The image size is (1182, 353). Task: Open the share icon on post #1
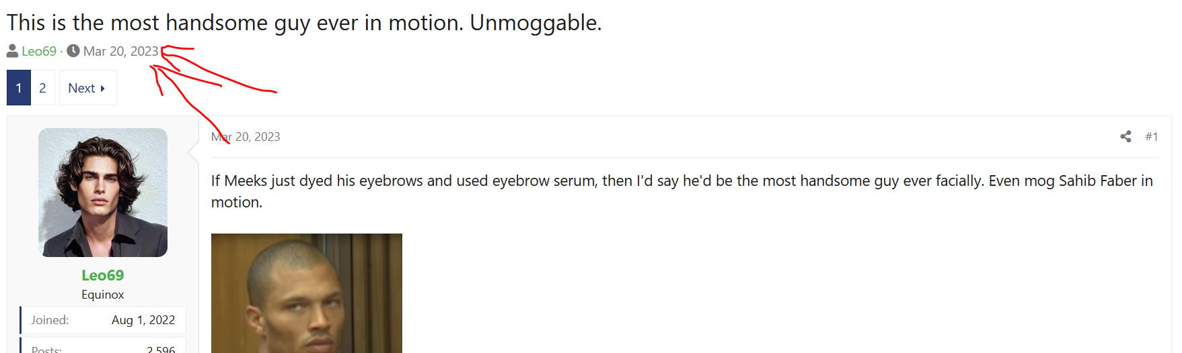click(1125, 136)
